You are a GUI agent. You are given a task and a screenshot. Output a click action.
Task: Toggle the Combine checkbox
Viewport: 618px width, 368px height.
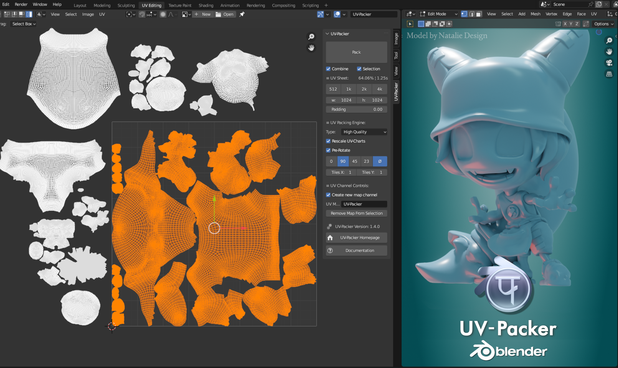328,69
